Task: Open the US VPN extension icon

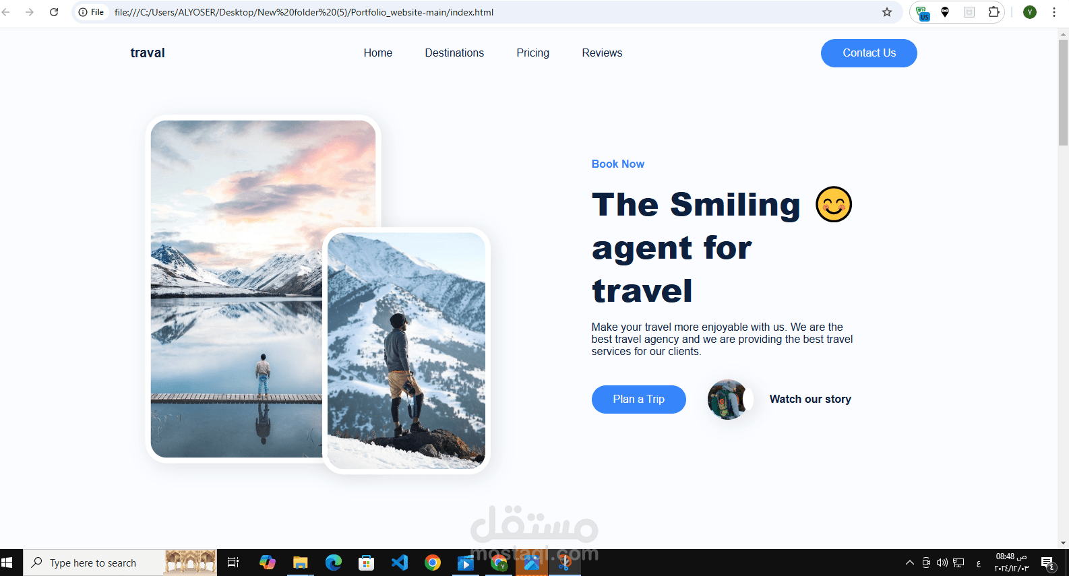Action: coord(923,13)
